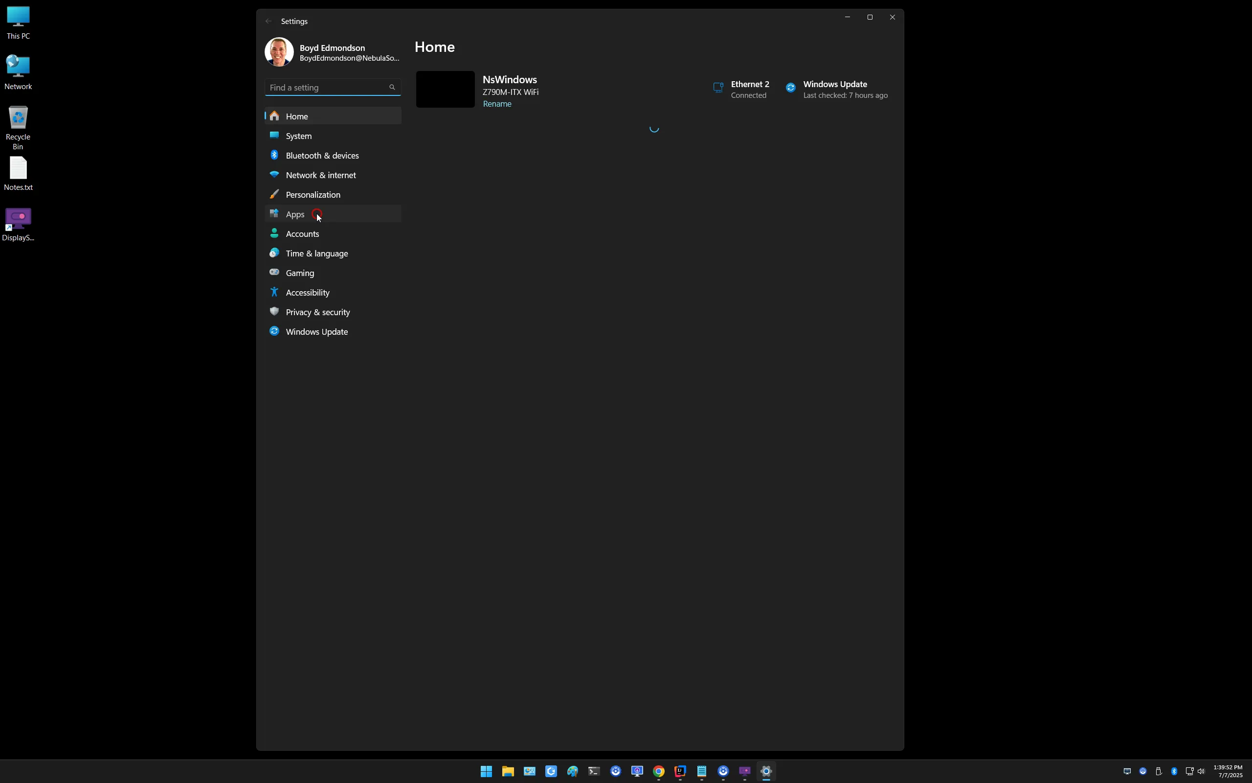Image resolution: width=1252 pixels, height=783 pixels.
Task: Click the Rename link for NsWindows
Action: [x=497, y=104]
